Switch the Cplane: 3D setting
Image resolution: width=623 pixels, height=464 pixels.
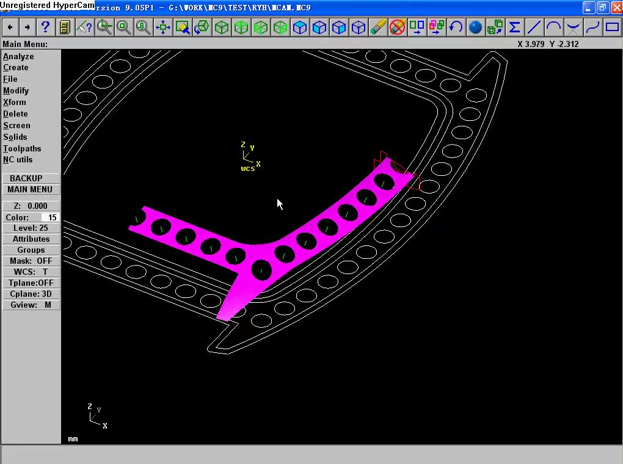31,294
